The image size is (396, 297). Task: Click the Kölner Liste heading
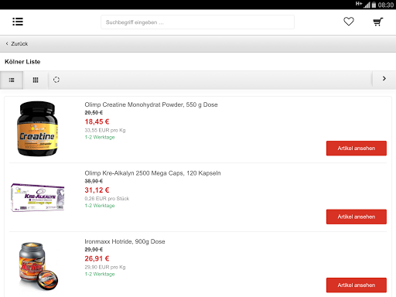pyautogui.click(x=22, y=62)
